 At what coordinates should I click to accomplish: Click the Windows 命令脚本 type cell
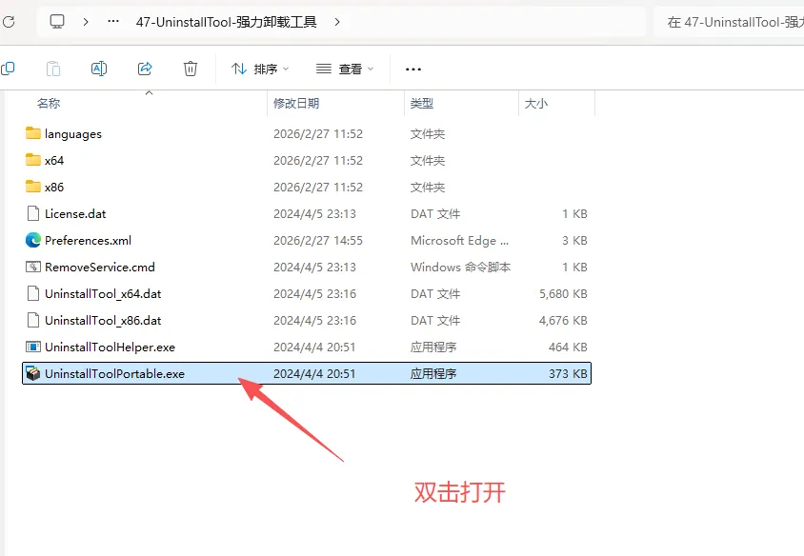[460, 267]
